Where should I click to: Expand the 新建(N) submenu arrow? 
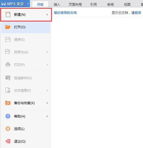point(47,14)
